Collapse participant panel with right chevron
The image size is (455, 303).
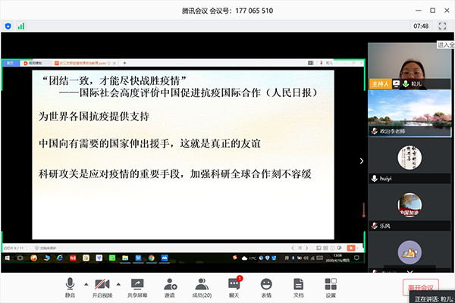tap(362, 161)
